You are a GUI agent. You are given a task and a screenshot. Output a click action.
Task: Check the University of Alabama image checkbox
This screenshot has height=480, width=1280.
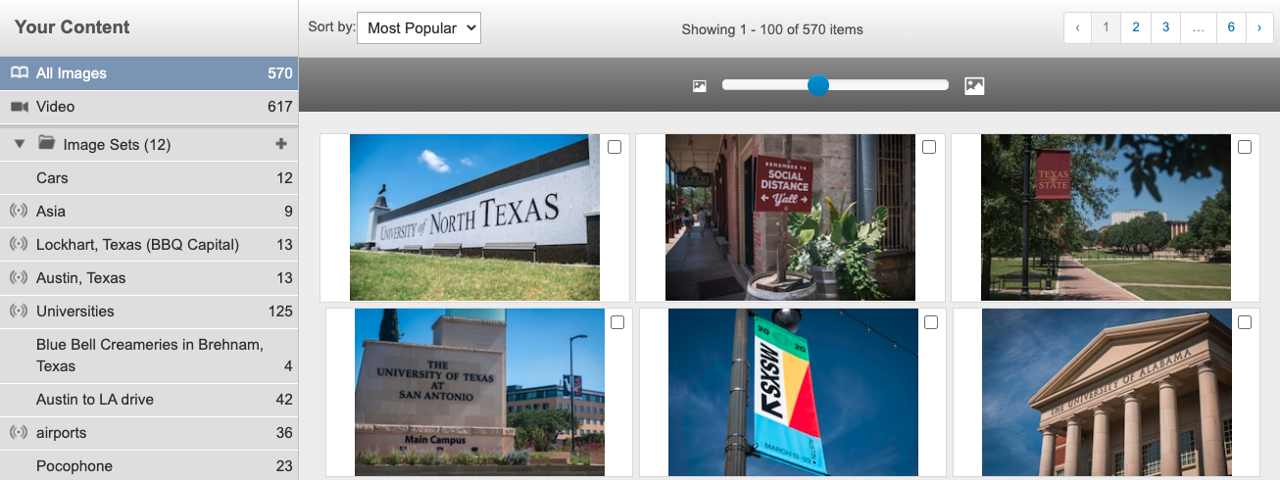[x=1245, y=322]
